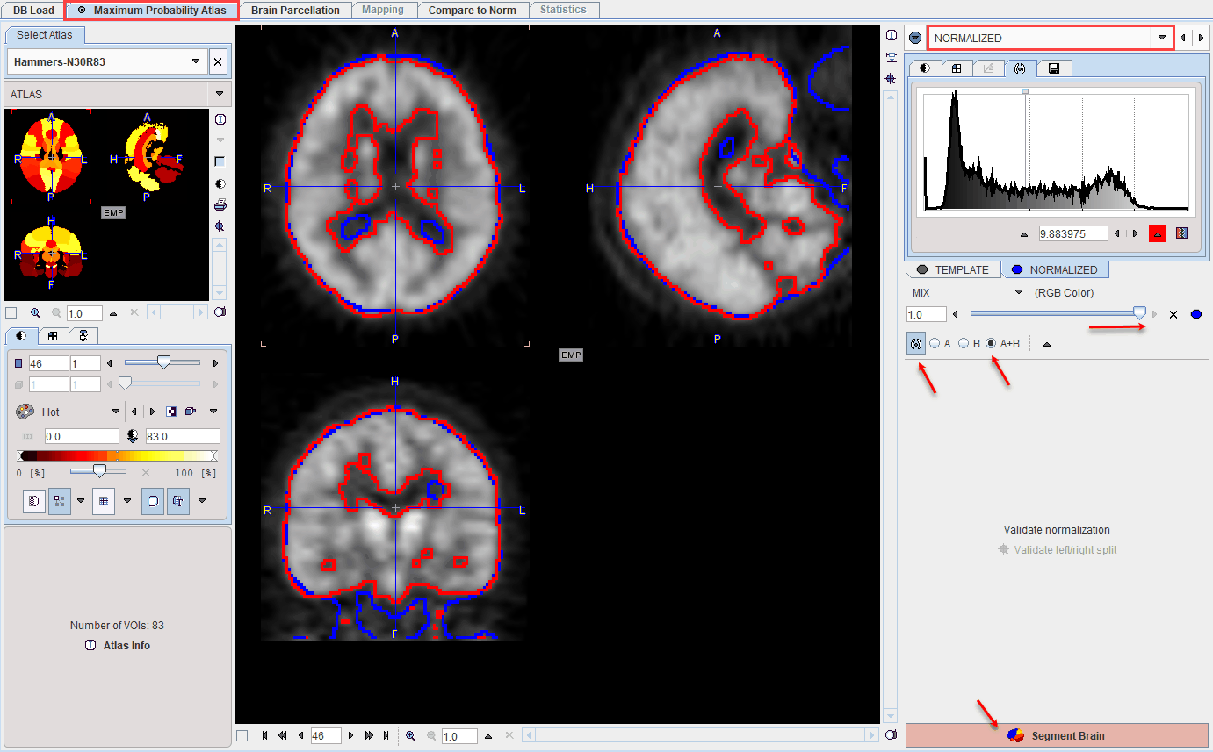Click the crosshair icon right of main viewer
Screen dimensions: 1213x752
(891, 78)
